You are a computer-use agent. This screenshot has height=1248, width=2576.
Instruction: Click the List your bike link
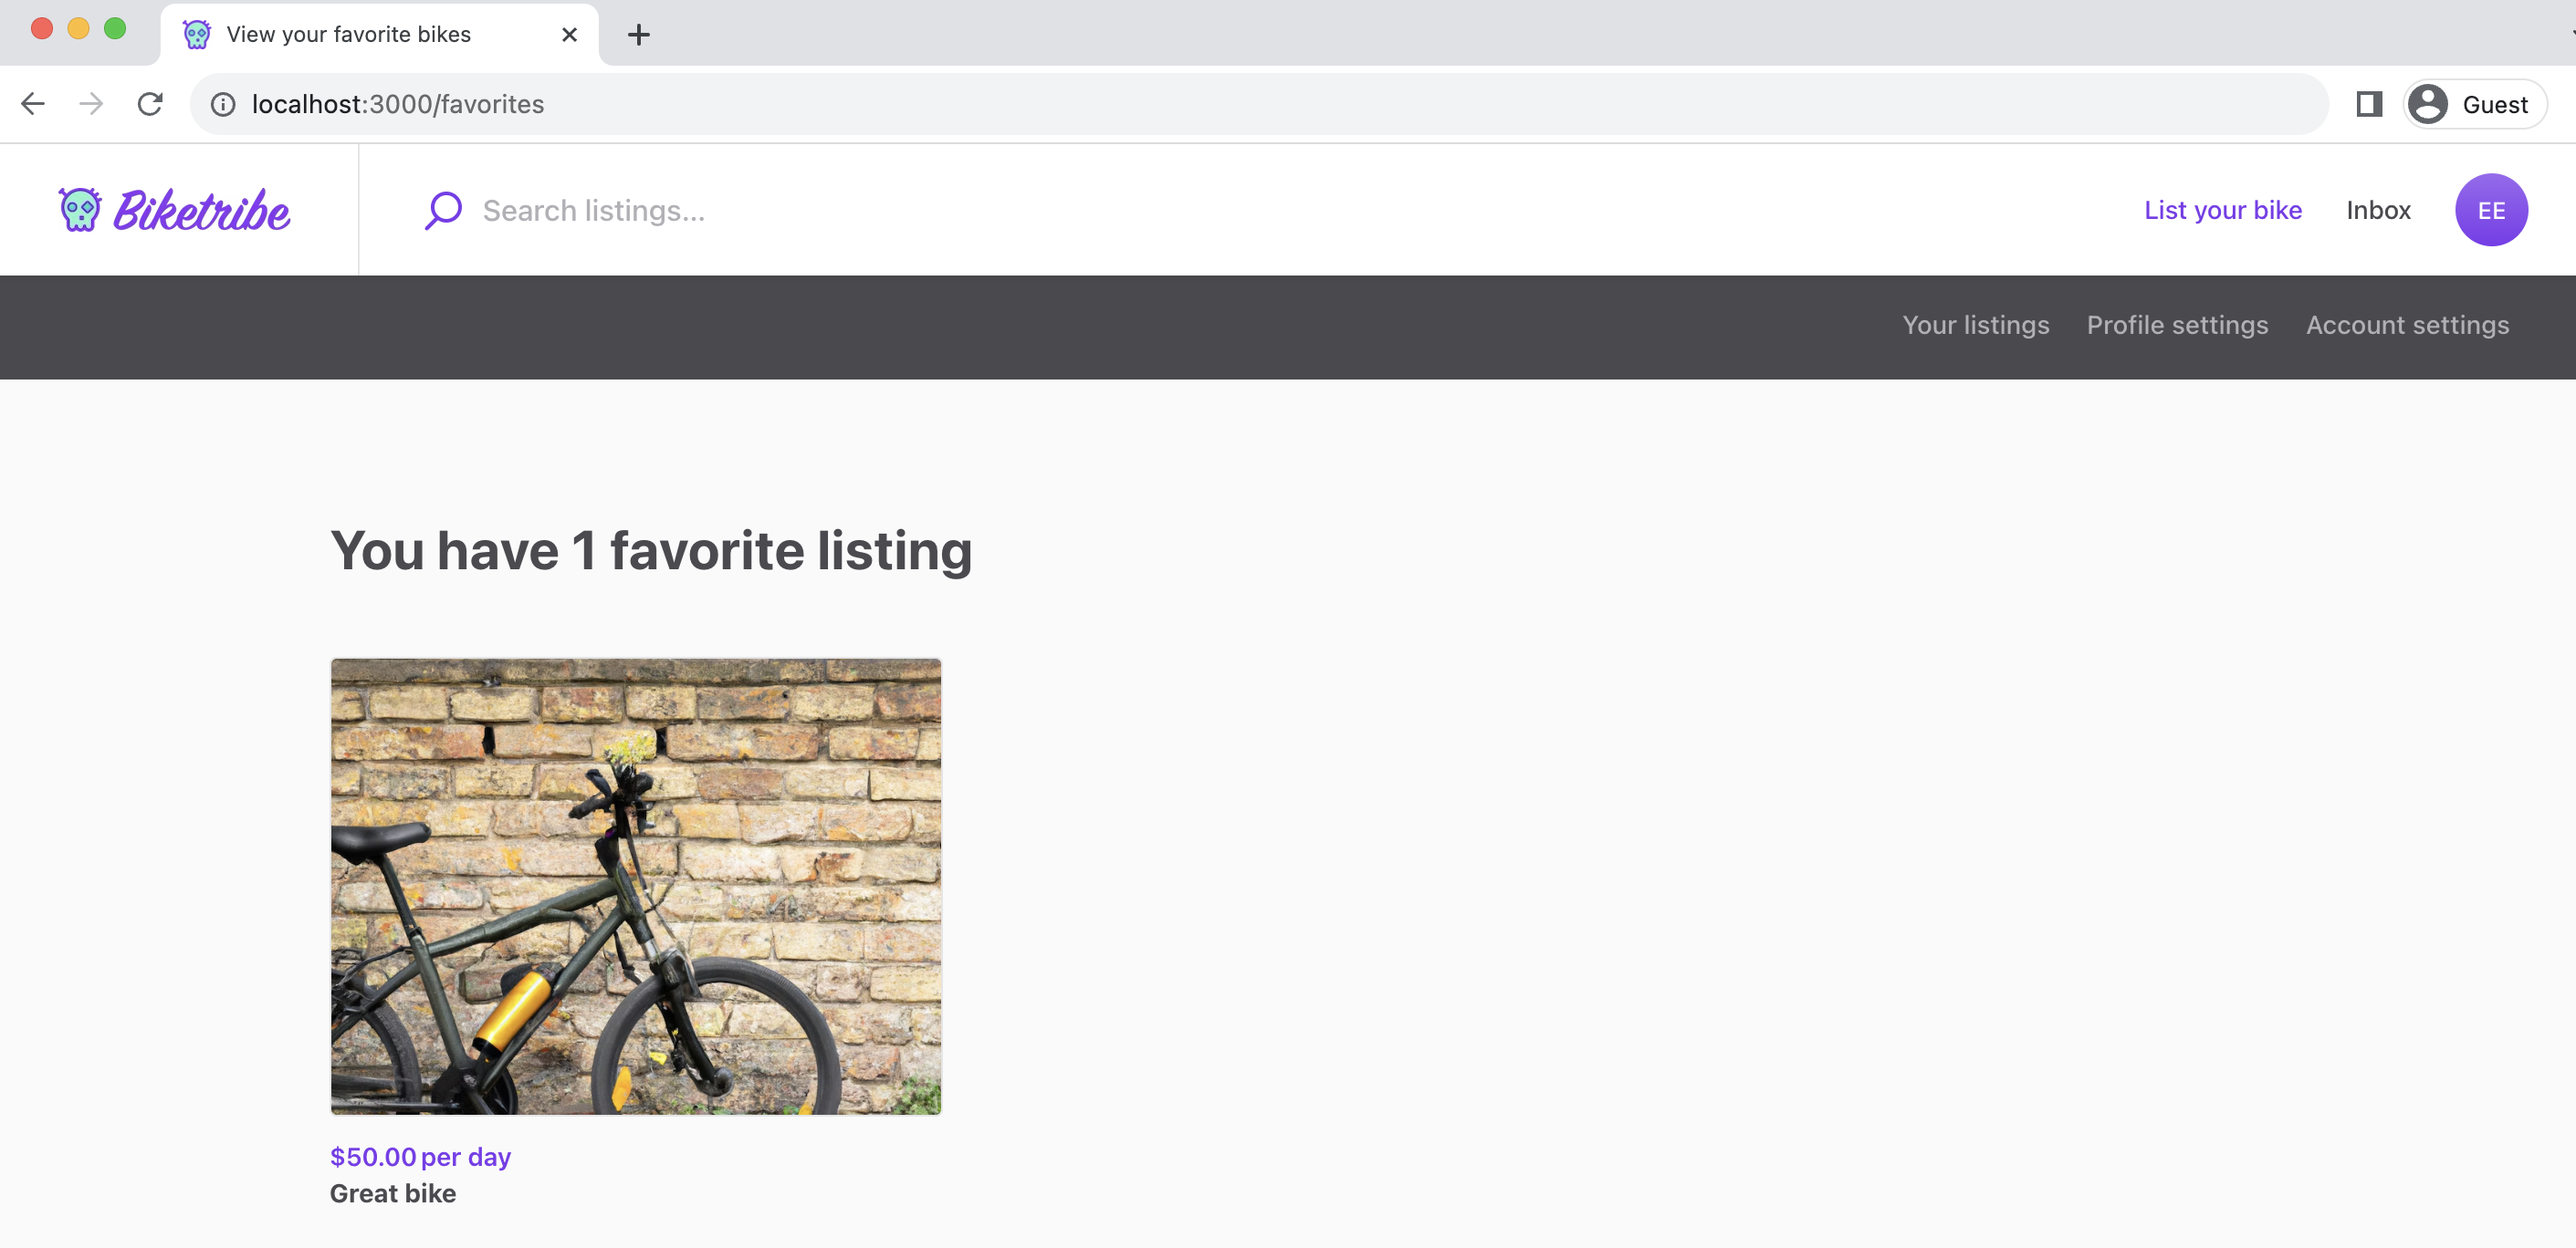coord(2222,209)
